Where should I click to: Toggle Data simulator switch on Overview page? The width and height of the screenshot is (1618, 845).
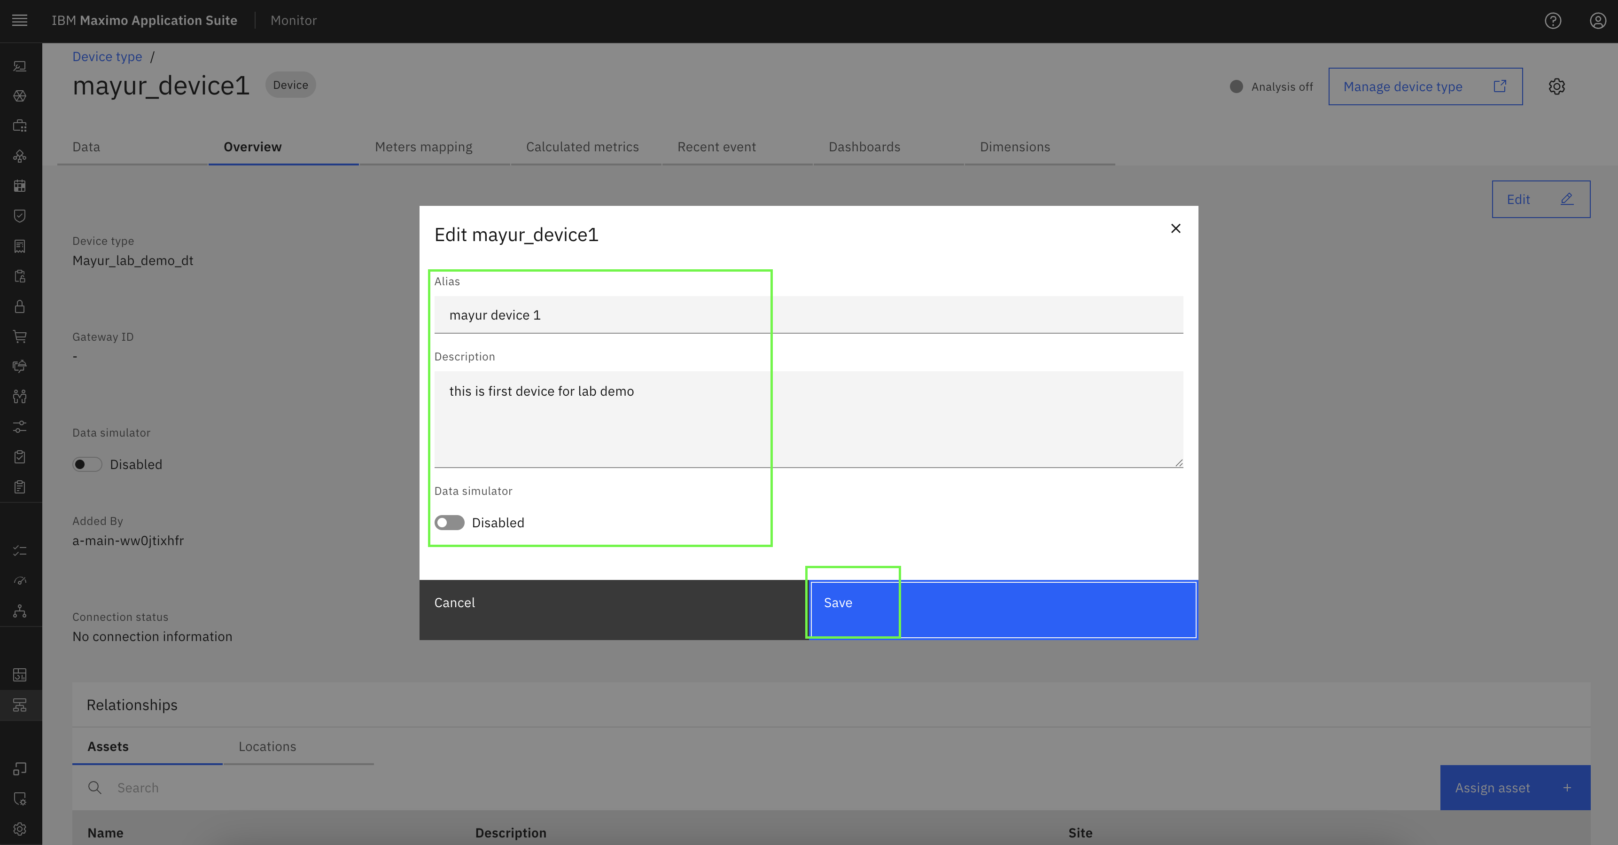point(87,464)
